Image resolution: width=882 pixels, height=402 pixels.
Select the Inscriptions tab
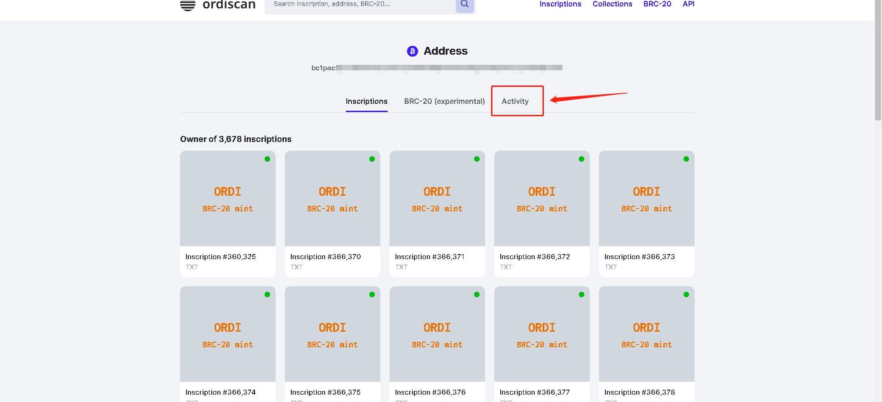[366, 101]
